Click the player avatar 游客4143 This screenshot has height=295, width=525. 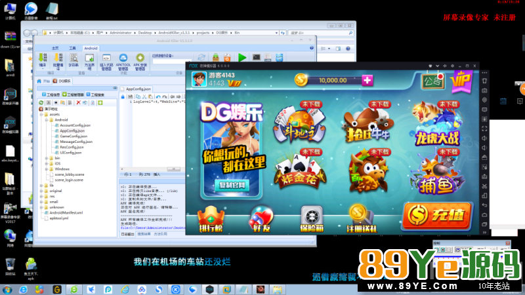[x=199, y=79]
